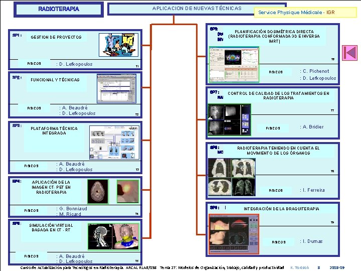Viewport: 361px width, 271px height.
Task: Select PLATAFORMA TÉCNICA INTEGRADA title
Action: [54, 130]
